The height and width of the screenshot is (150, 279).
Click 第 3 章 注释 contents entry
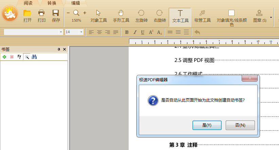[183, 145]
